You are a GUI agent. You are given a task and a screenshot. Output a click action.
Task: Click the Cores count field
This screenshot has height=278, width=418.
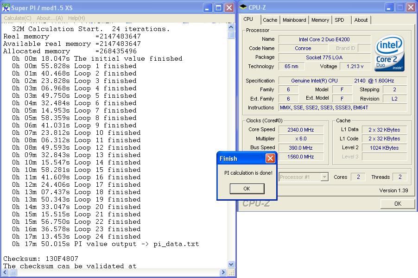[x=358, y=177]
